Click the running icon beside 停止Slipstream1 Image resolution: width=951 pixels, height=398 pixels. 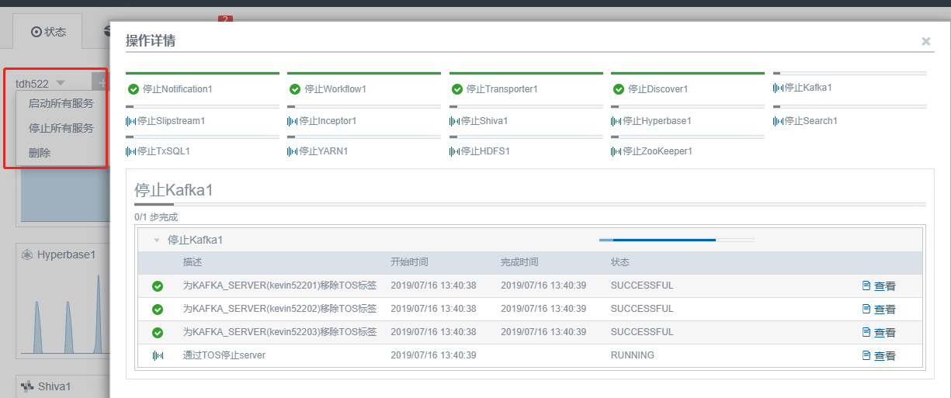(x=130, y=121)
